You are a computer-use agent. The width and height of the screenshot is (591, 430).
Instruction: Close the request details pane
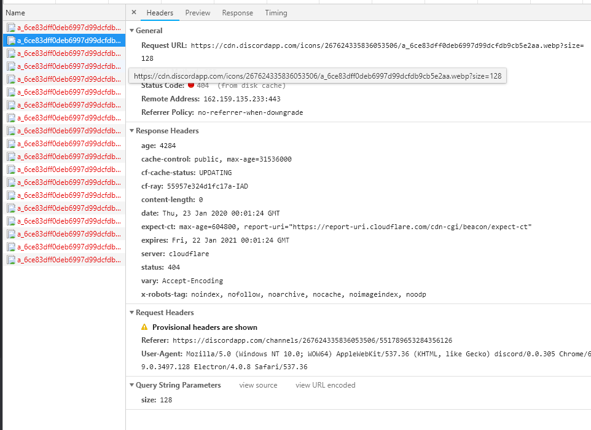click(x=134, y=12)
